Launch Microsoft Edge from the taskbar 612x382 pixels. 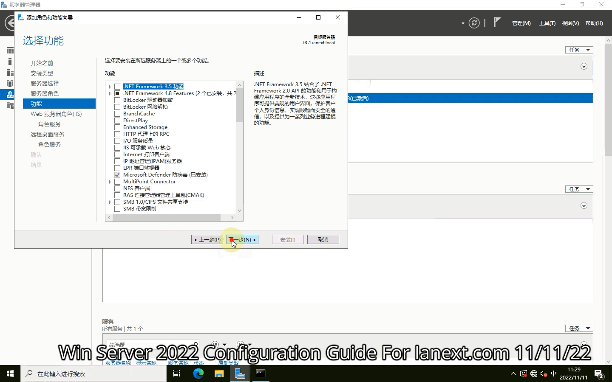(198, 374)
